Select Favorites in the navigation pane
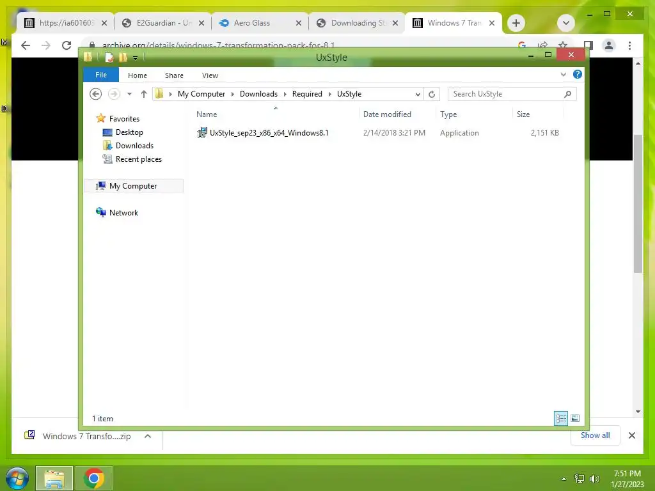Screen dimensions: 655x491 coord(124,119)
